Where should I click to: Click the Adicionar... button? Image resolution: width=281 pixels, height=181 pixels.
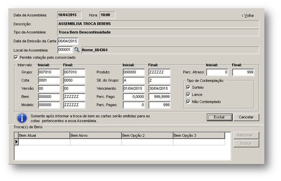[246, 135]
